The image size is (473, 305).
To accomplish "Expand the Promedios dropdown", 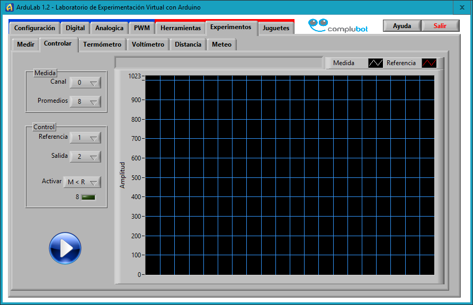I will (x=85, y=101).
